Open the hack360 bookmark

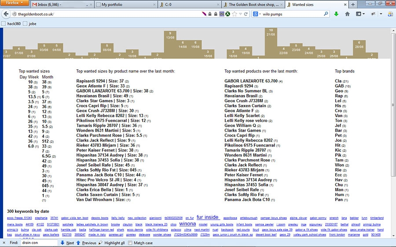(11, 24)
